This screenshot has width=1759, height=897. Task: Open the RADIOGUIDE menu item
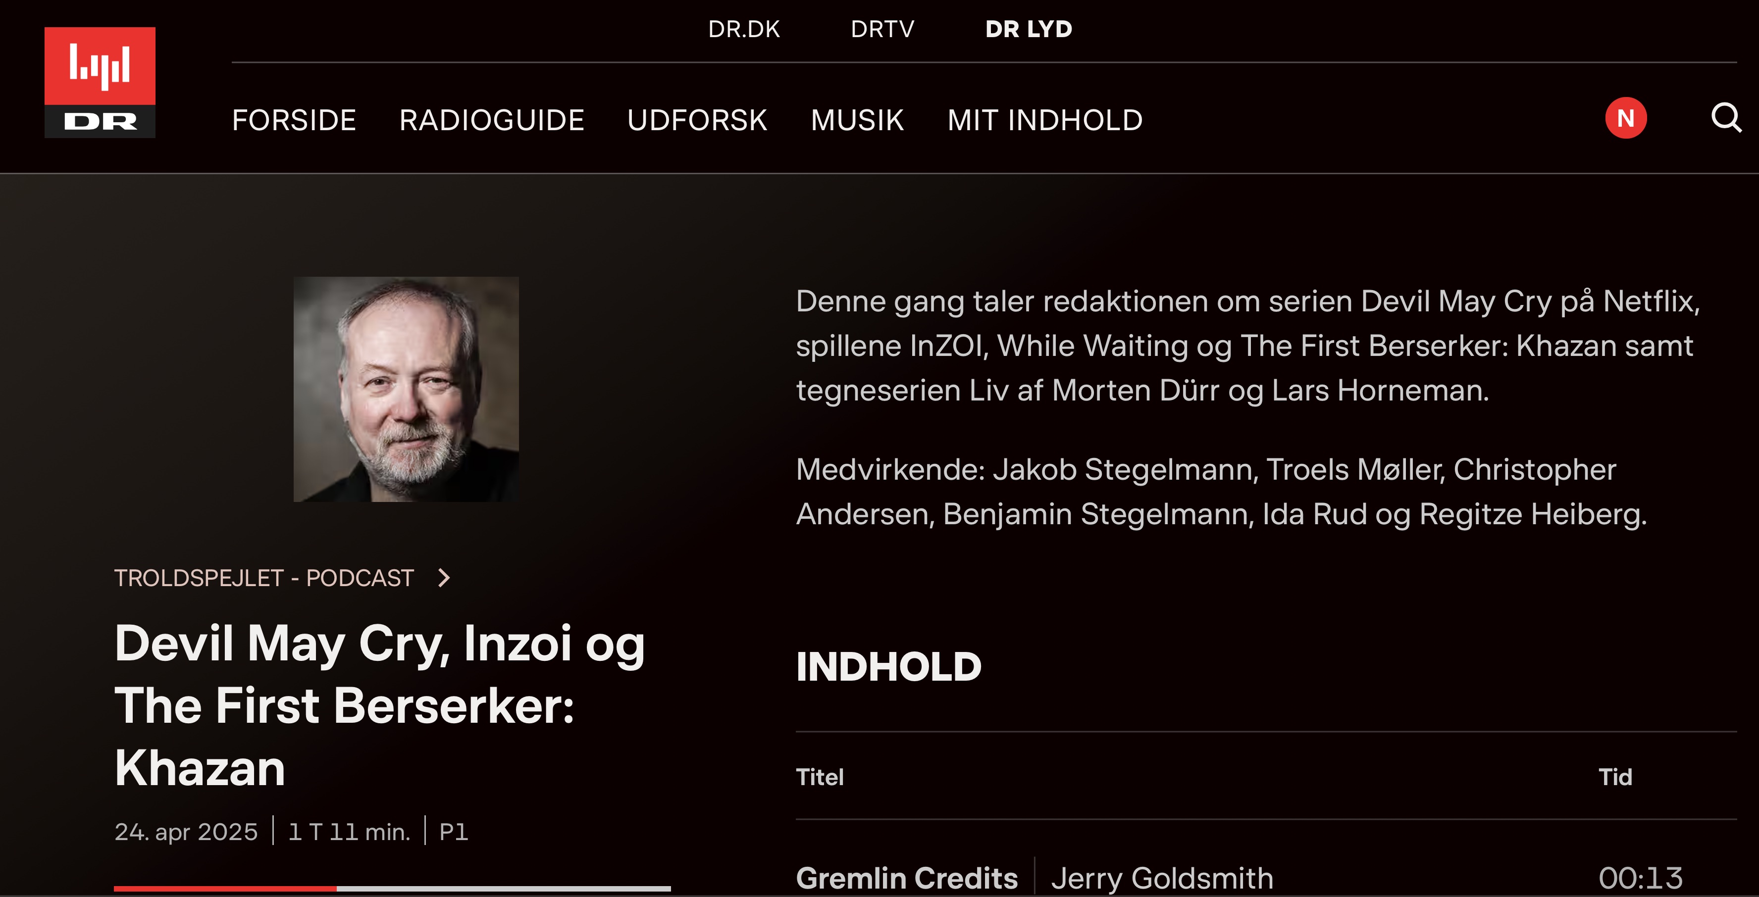(x=492, y=120)
